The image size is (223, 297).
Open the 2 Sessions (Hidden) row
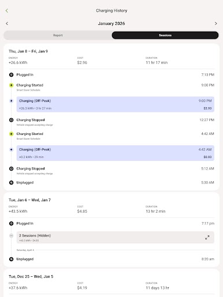(116, 238)
